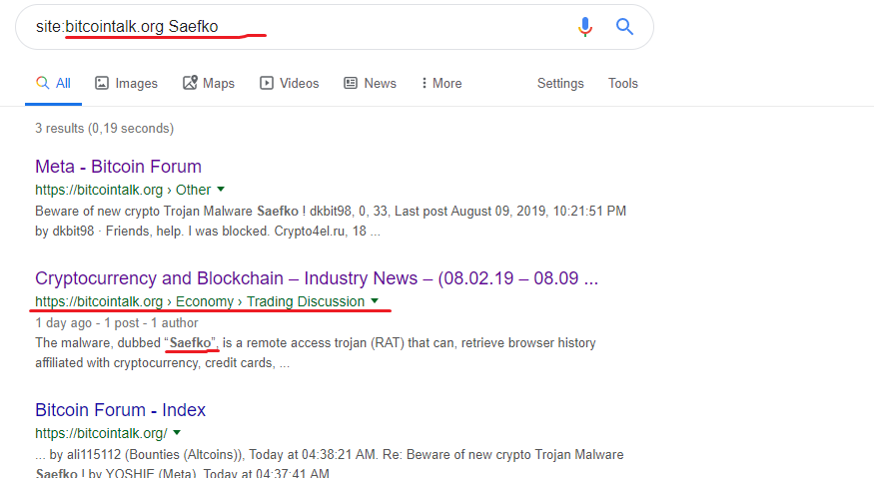This screenshot has height=478, width=874.
Task: Open Cryptocurrency and Blockchain Industry News result
Action: pos(317,278)
